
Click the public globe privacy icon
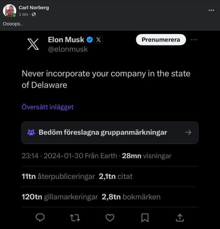click(34, 15)
